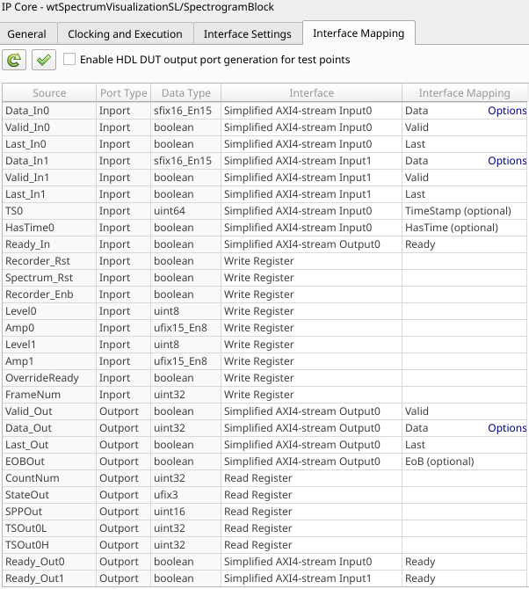Select the Valid_In0 source cell
This screenshot has height=589, width=529.
tap(49, 127)
